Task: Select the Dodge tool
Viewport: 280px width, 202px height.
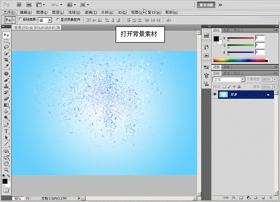Action: point(6,118)
